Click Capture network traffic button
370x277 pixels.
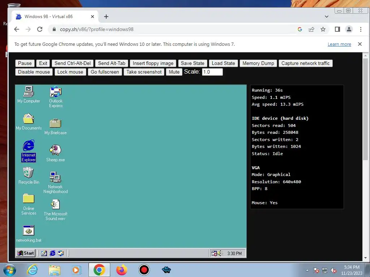[305, 63]
